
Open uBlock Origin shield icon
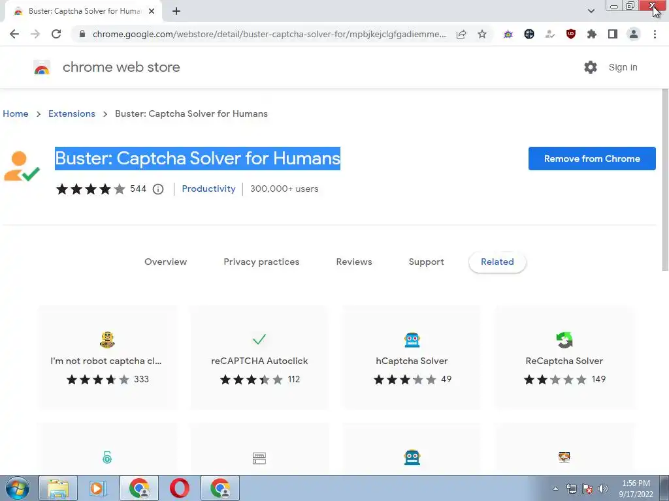(x=571, y=34)
